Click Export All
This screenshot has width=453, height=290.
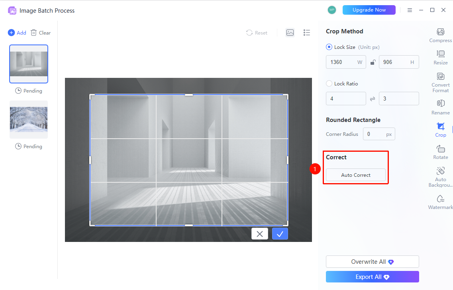click(x=373, y=277)
